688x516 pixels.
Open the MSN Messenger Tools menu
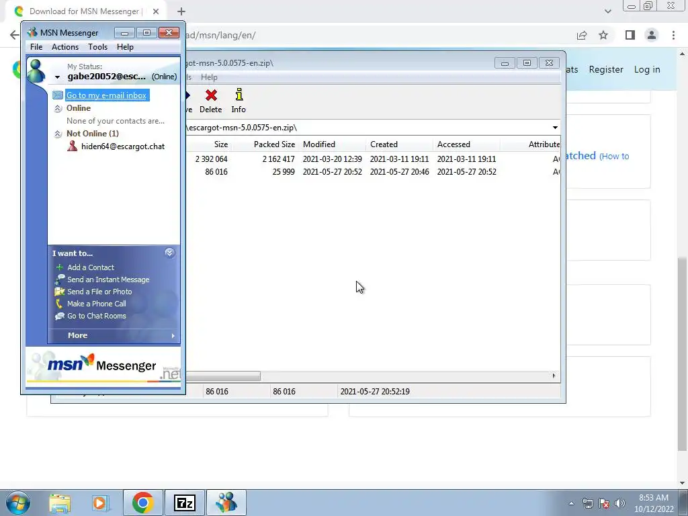point(97,47)
